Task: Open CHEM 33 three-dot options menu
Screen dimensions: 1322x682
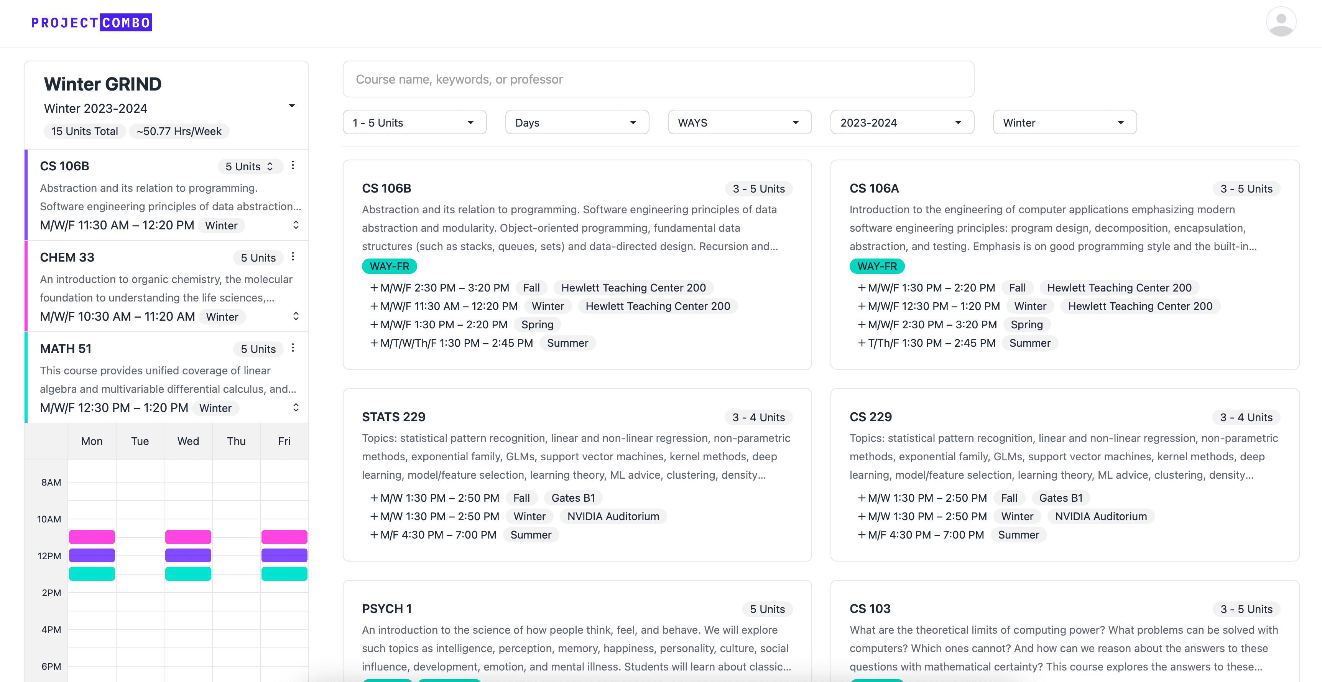Action: 293,257
